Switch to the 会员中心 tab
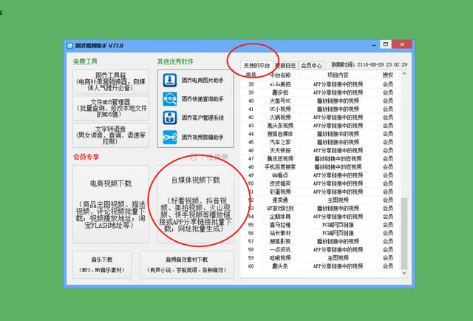Viewport: 473px width, 321px height. (x=311, y=65)
